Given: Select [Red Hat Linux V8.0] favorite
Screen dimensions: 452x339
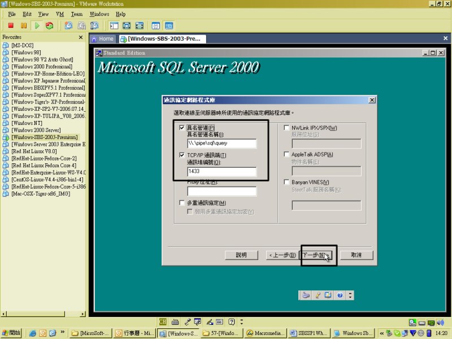Looking at the screenshot, I should [34, 151].
